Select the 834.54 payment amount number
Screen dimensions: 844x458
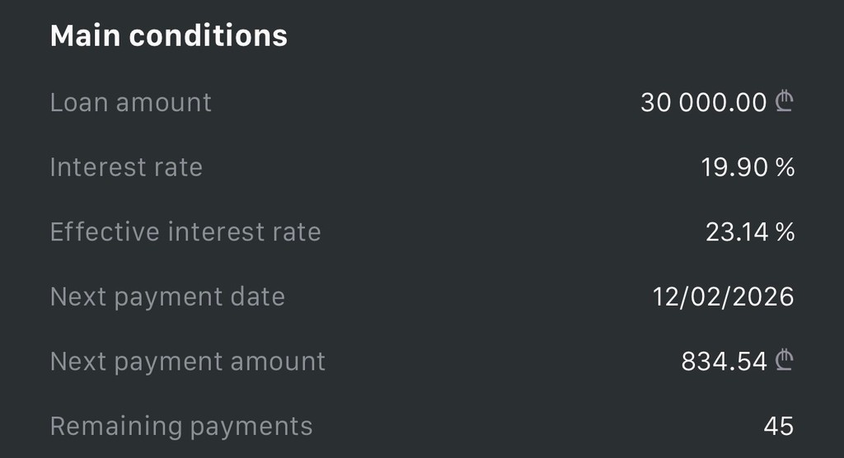click(x=724, y=361)
